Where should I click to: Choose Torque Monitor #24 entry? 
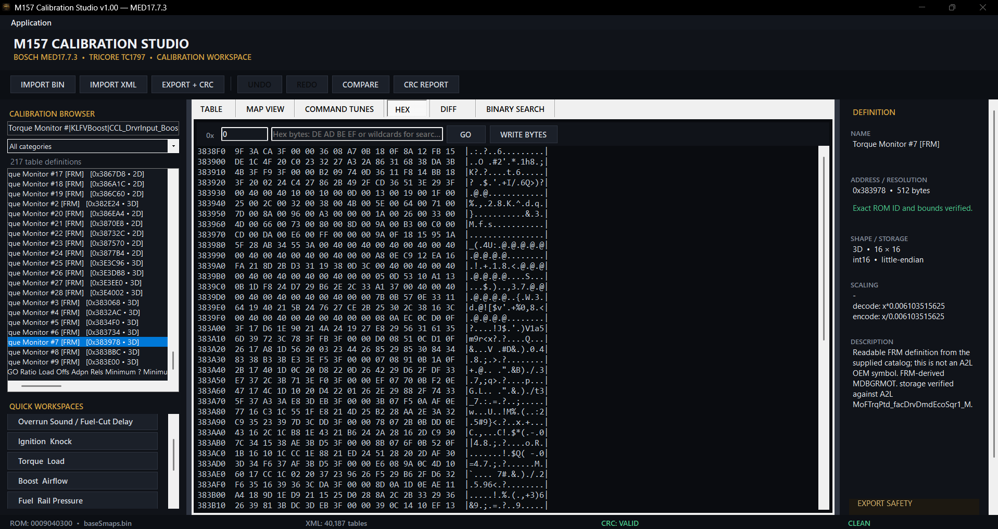coord(87,253)
